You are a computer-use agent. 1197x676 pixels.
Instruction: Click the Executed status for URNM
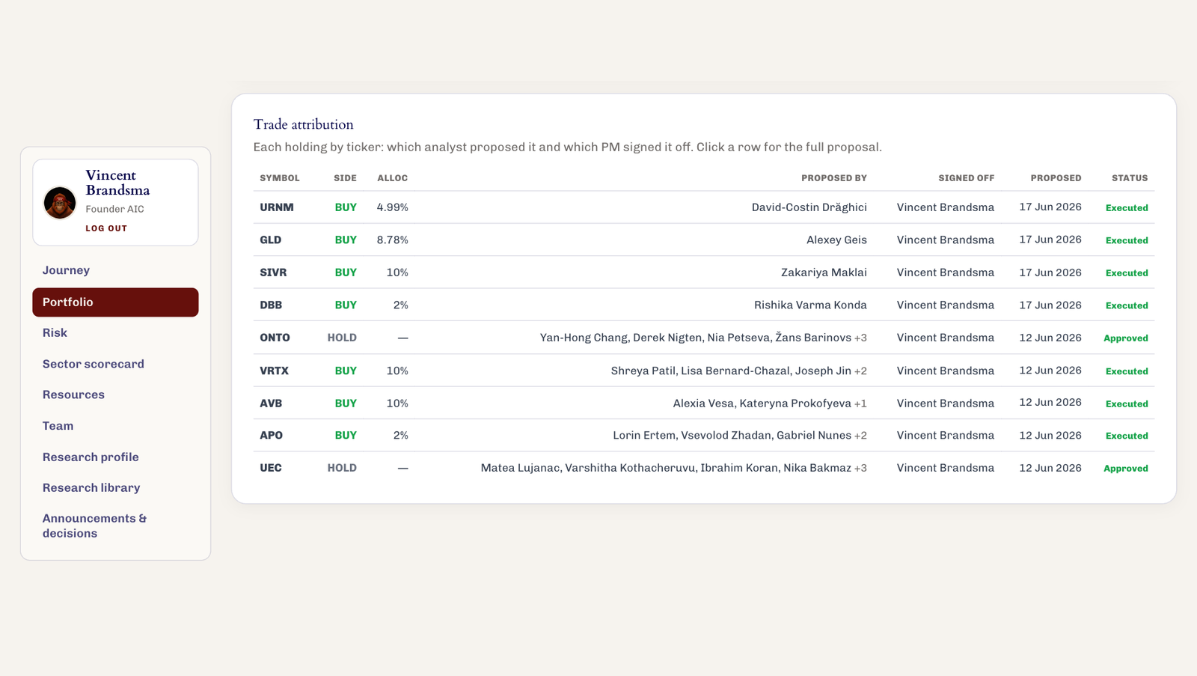(x=1127, y=208)
